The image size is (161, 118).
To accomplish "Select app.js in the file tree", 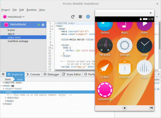I will click(11, 34).
